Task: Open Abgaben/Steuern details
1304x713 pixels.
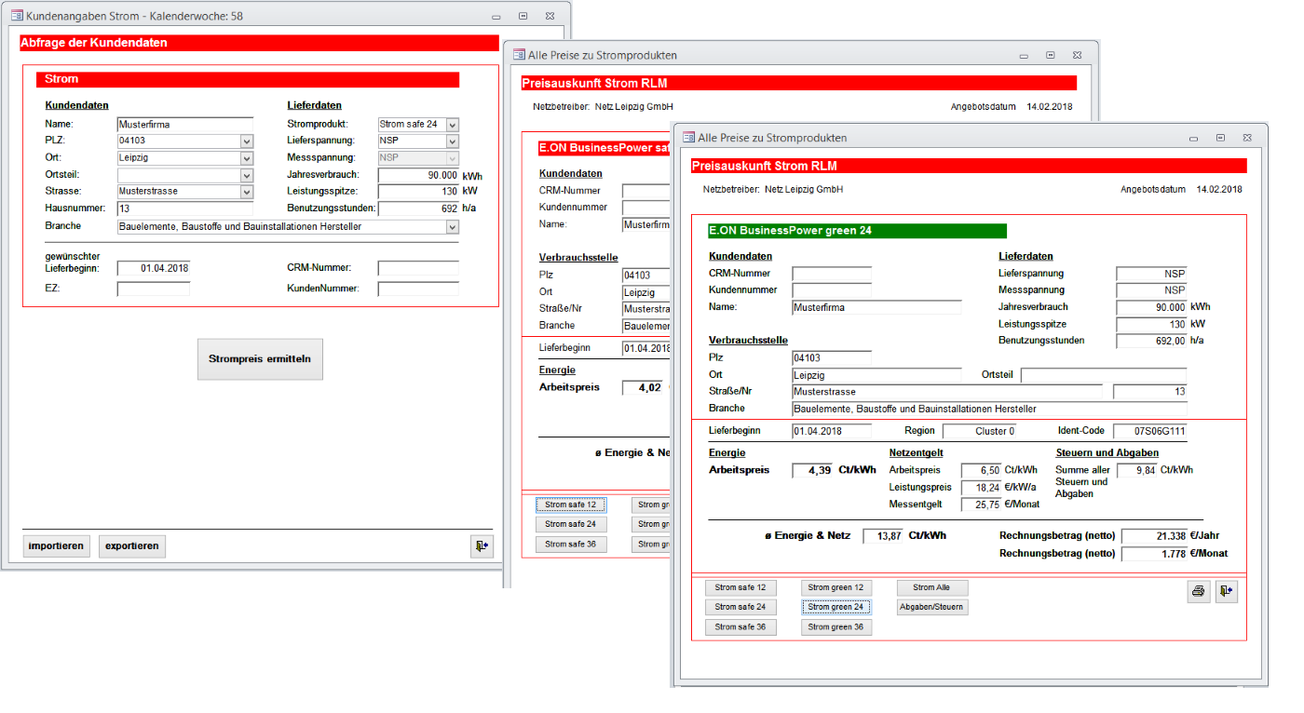Action: click(932, 607)
